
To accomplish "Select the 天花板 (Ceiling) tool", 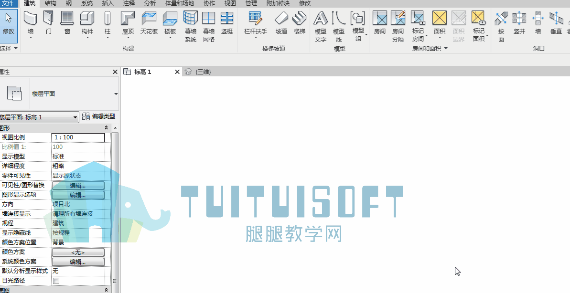I will tap(149, 23).
